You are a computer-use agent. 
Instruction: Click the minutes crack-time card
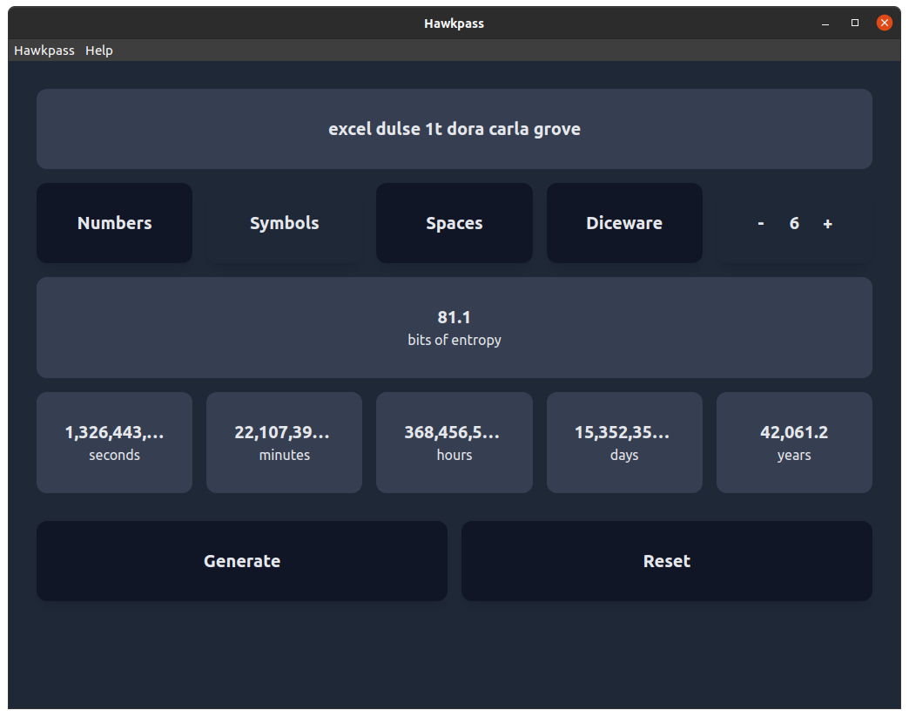coord(284,443)
